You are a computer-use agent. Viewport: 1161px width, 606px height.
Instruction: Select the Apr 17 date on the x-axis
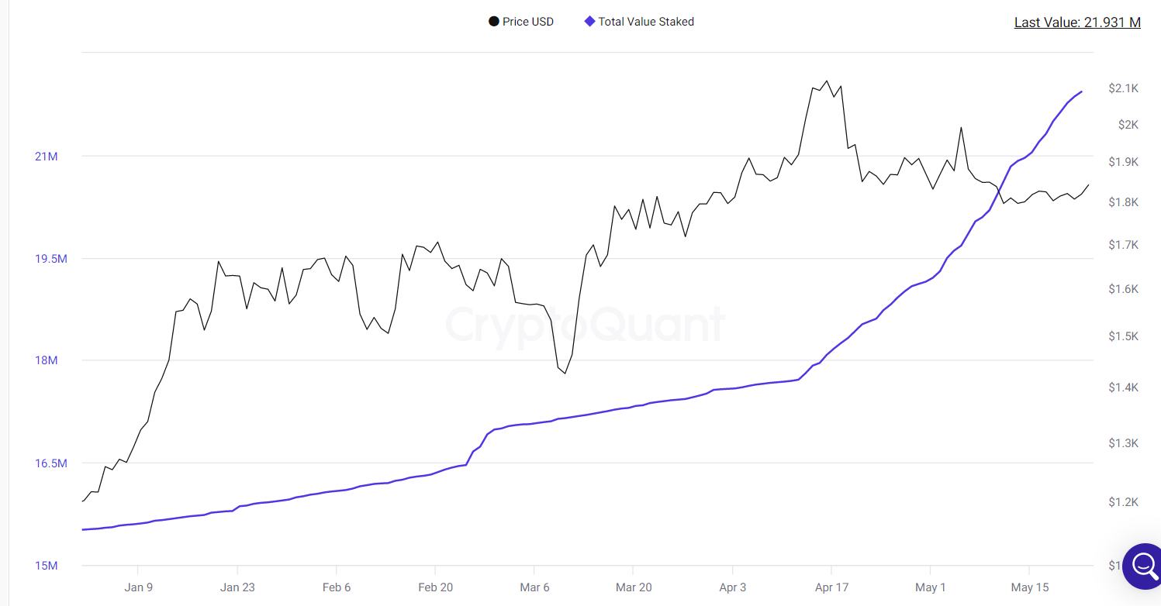[831, 587]
